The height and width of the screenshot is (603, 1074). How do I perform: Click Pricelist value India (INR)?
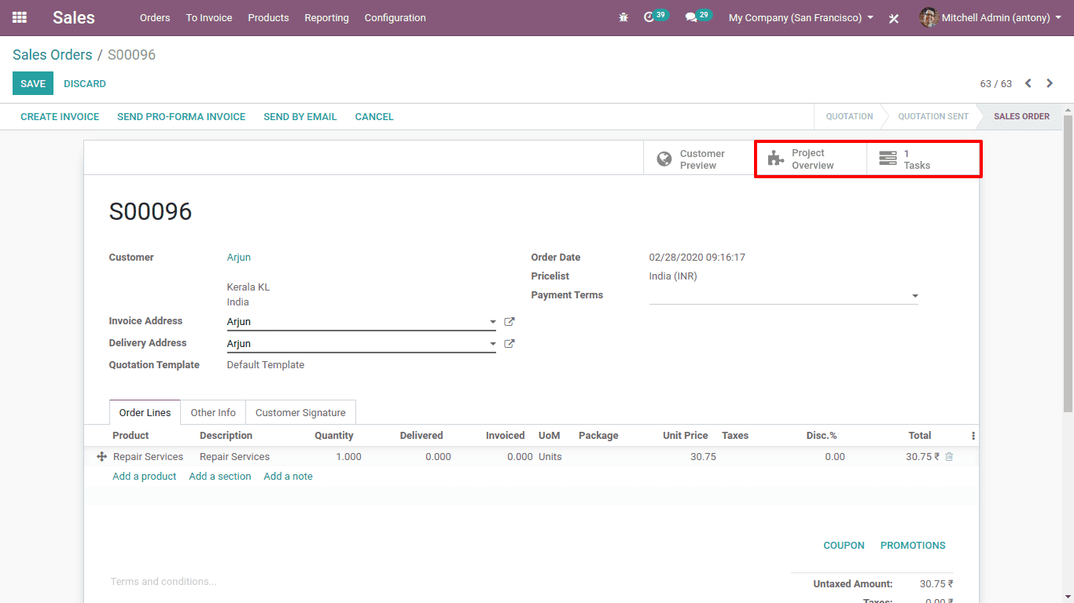(x=673, y=276)
